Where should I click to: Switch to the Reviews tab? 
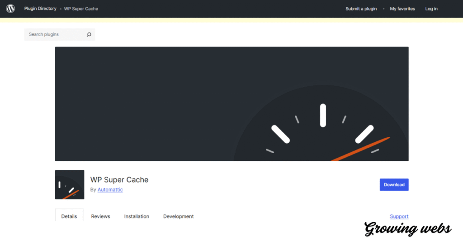[100, 216]
